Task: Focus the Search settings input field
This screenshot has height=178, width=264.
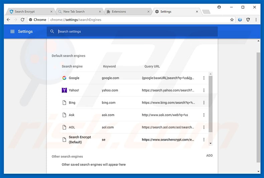Action: tap(132, 31)
